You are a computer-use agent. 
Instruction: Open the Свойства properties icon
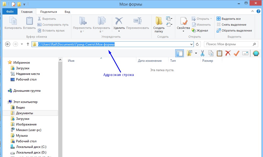(x=183, y=21)
